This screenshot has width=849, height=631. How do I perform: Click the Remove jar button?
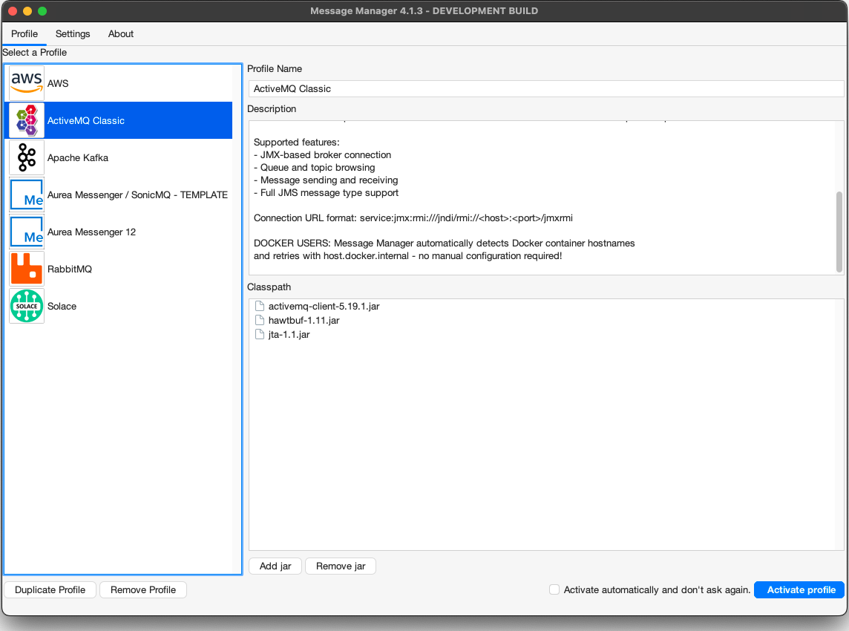click(x=340, y=566)
